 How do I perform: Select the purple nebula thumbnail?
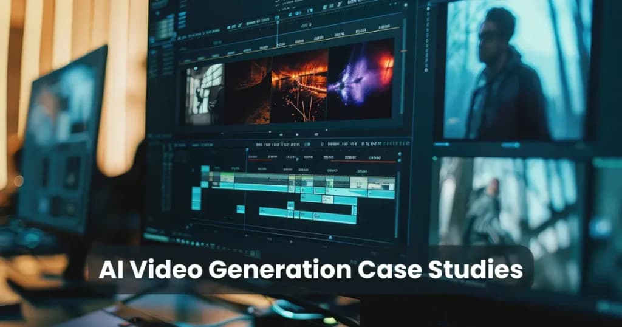coord(360,81)
